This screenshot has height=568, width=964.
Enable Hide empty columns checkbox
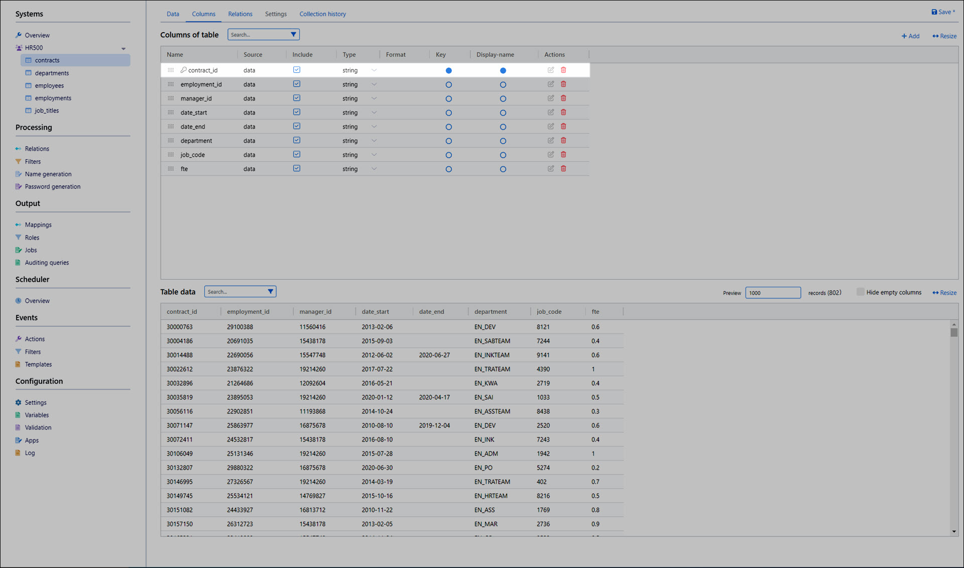click(861, 292)
